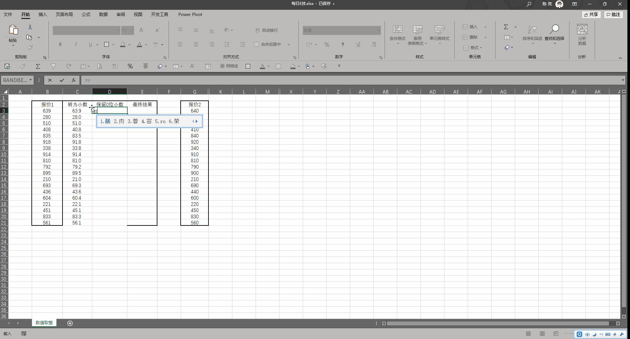This screenshot has height=339, width=630.
Task: Click the filter icon in quick access toolbar
Action: coord(53,66)
